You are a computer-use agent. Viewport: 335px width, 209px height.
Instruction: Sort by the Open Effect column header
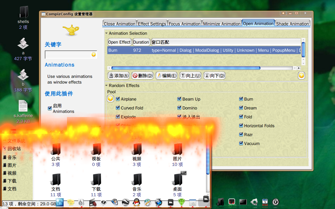pyautogui.click(x=119, y=42)
